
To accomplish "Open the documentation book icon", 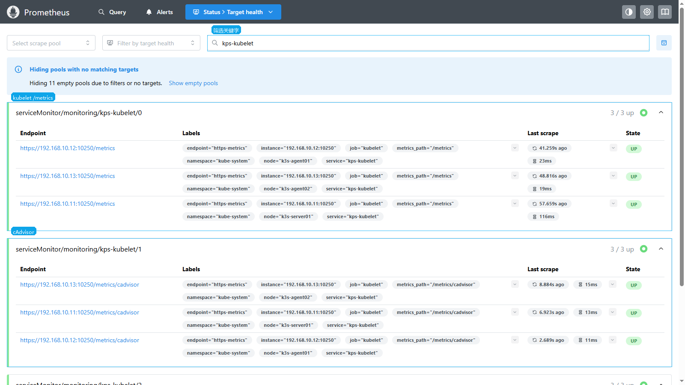I will 665,12.
